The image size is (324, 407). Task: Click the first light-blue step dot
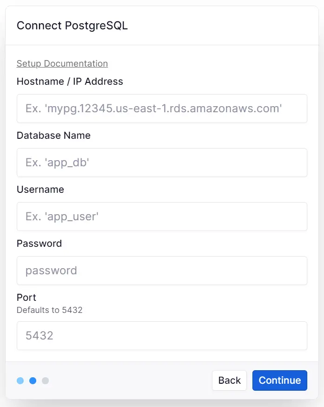click(x=20, y=380)
